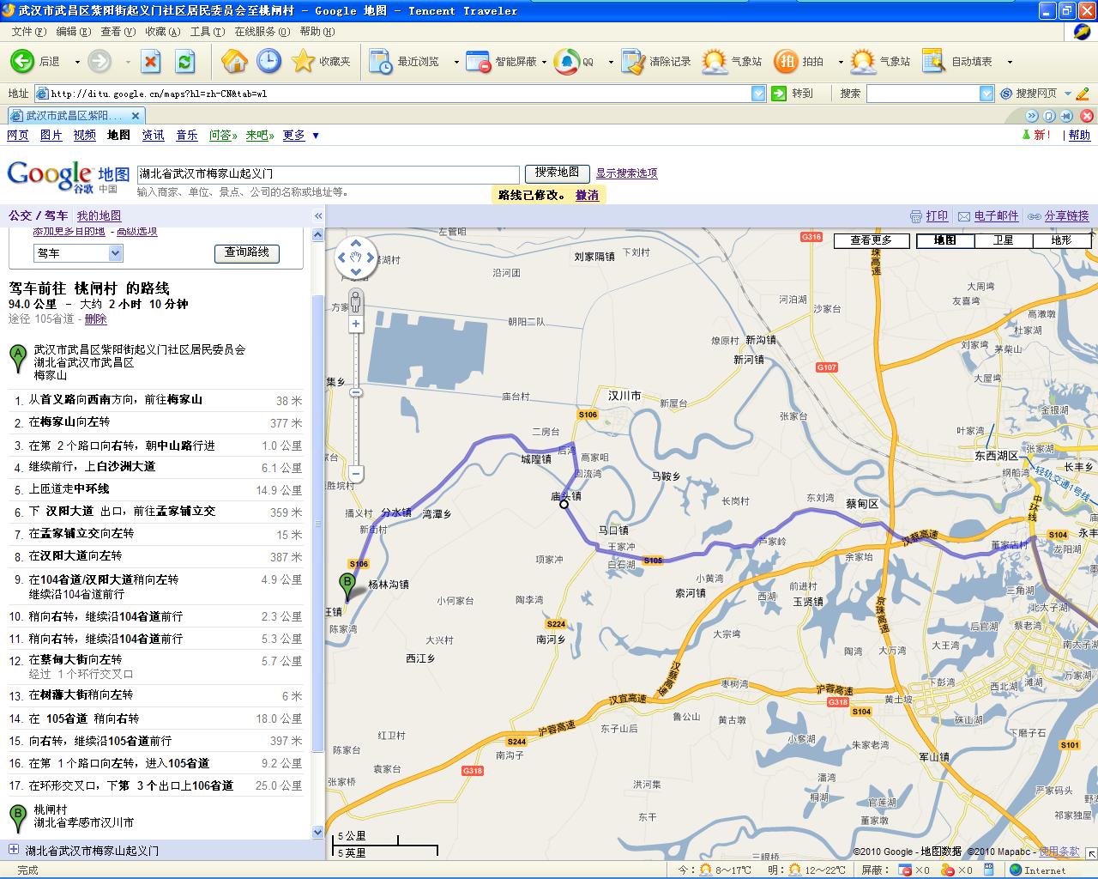Open the 最近浏览 recent pages icon

[380, 61]
